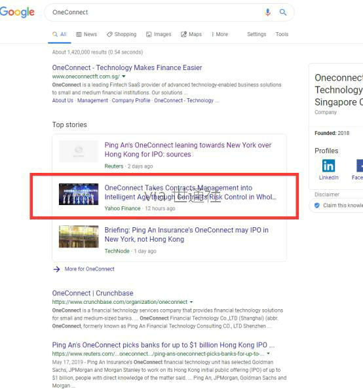Screen dimensions: 363x389
Task: Click the Disclaimer link
Action: click(x=327, y=194)
